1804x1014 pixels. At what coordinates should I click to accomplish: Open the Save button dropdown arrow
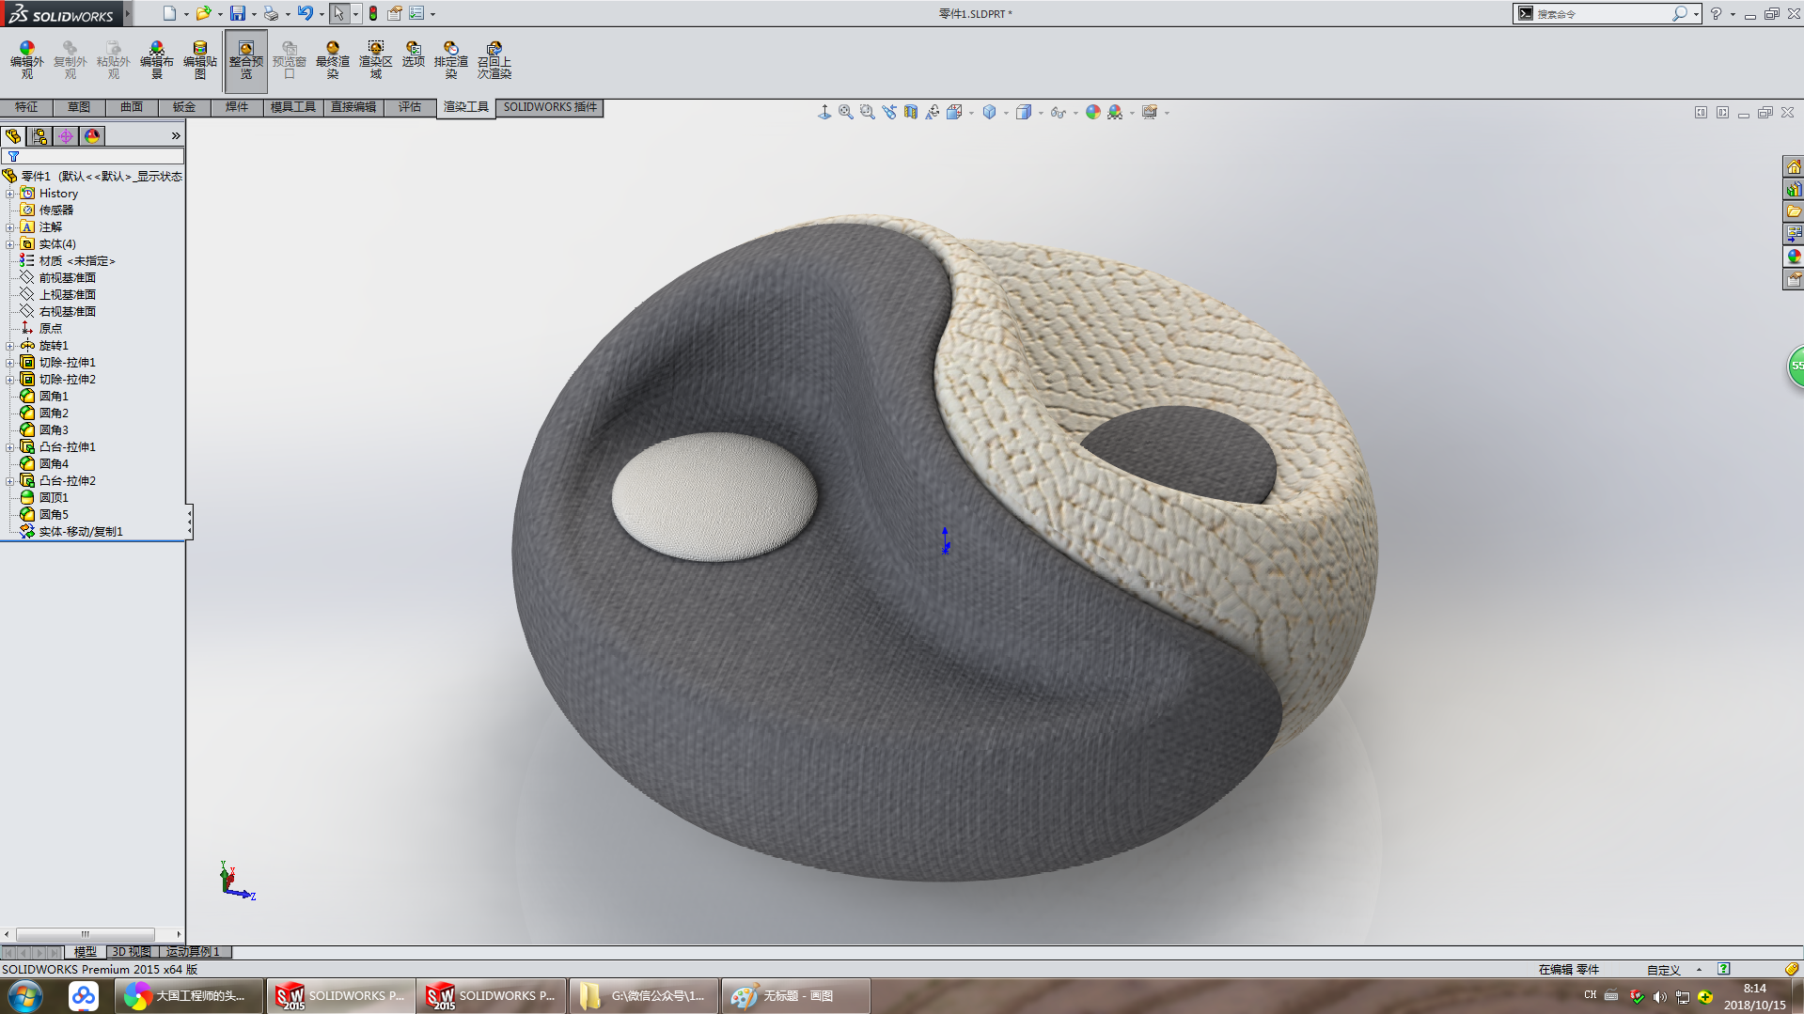point(254,14)
